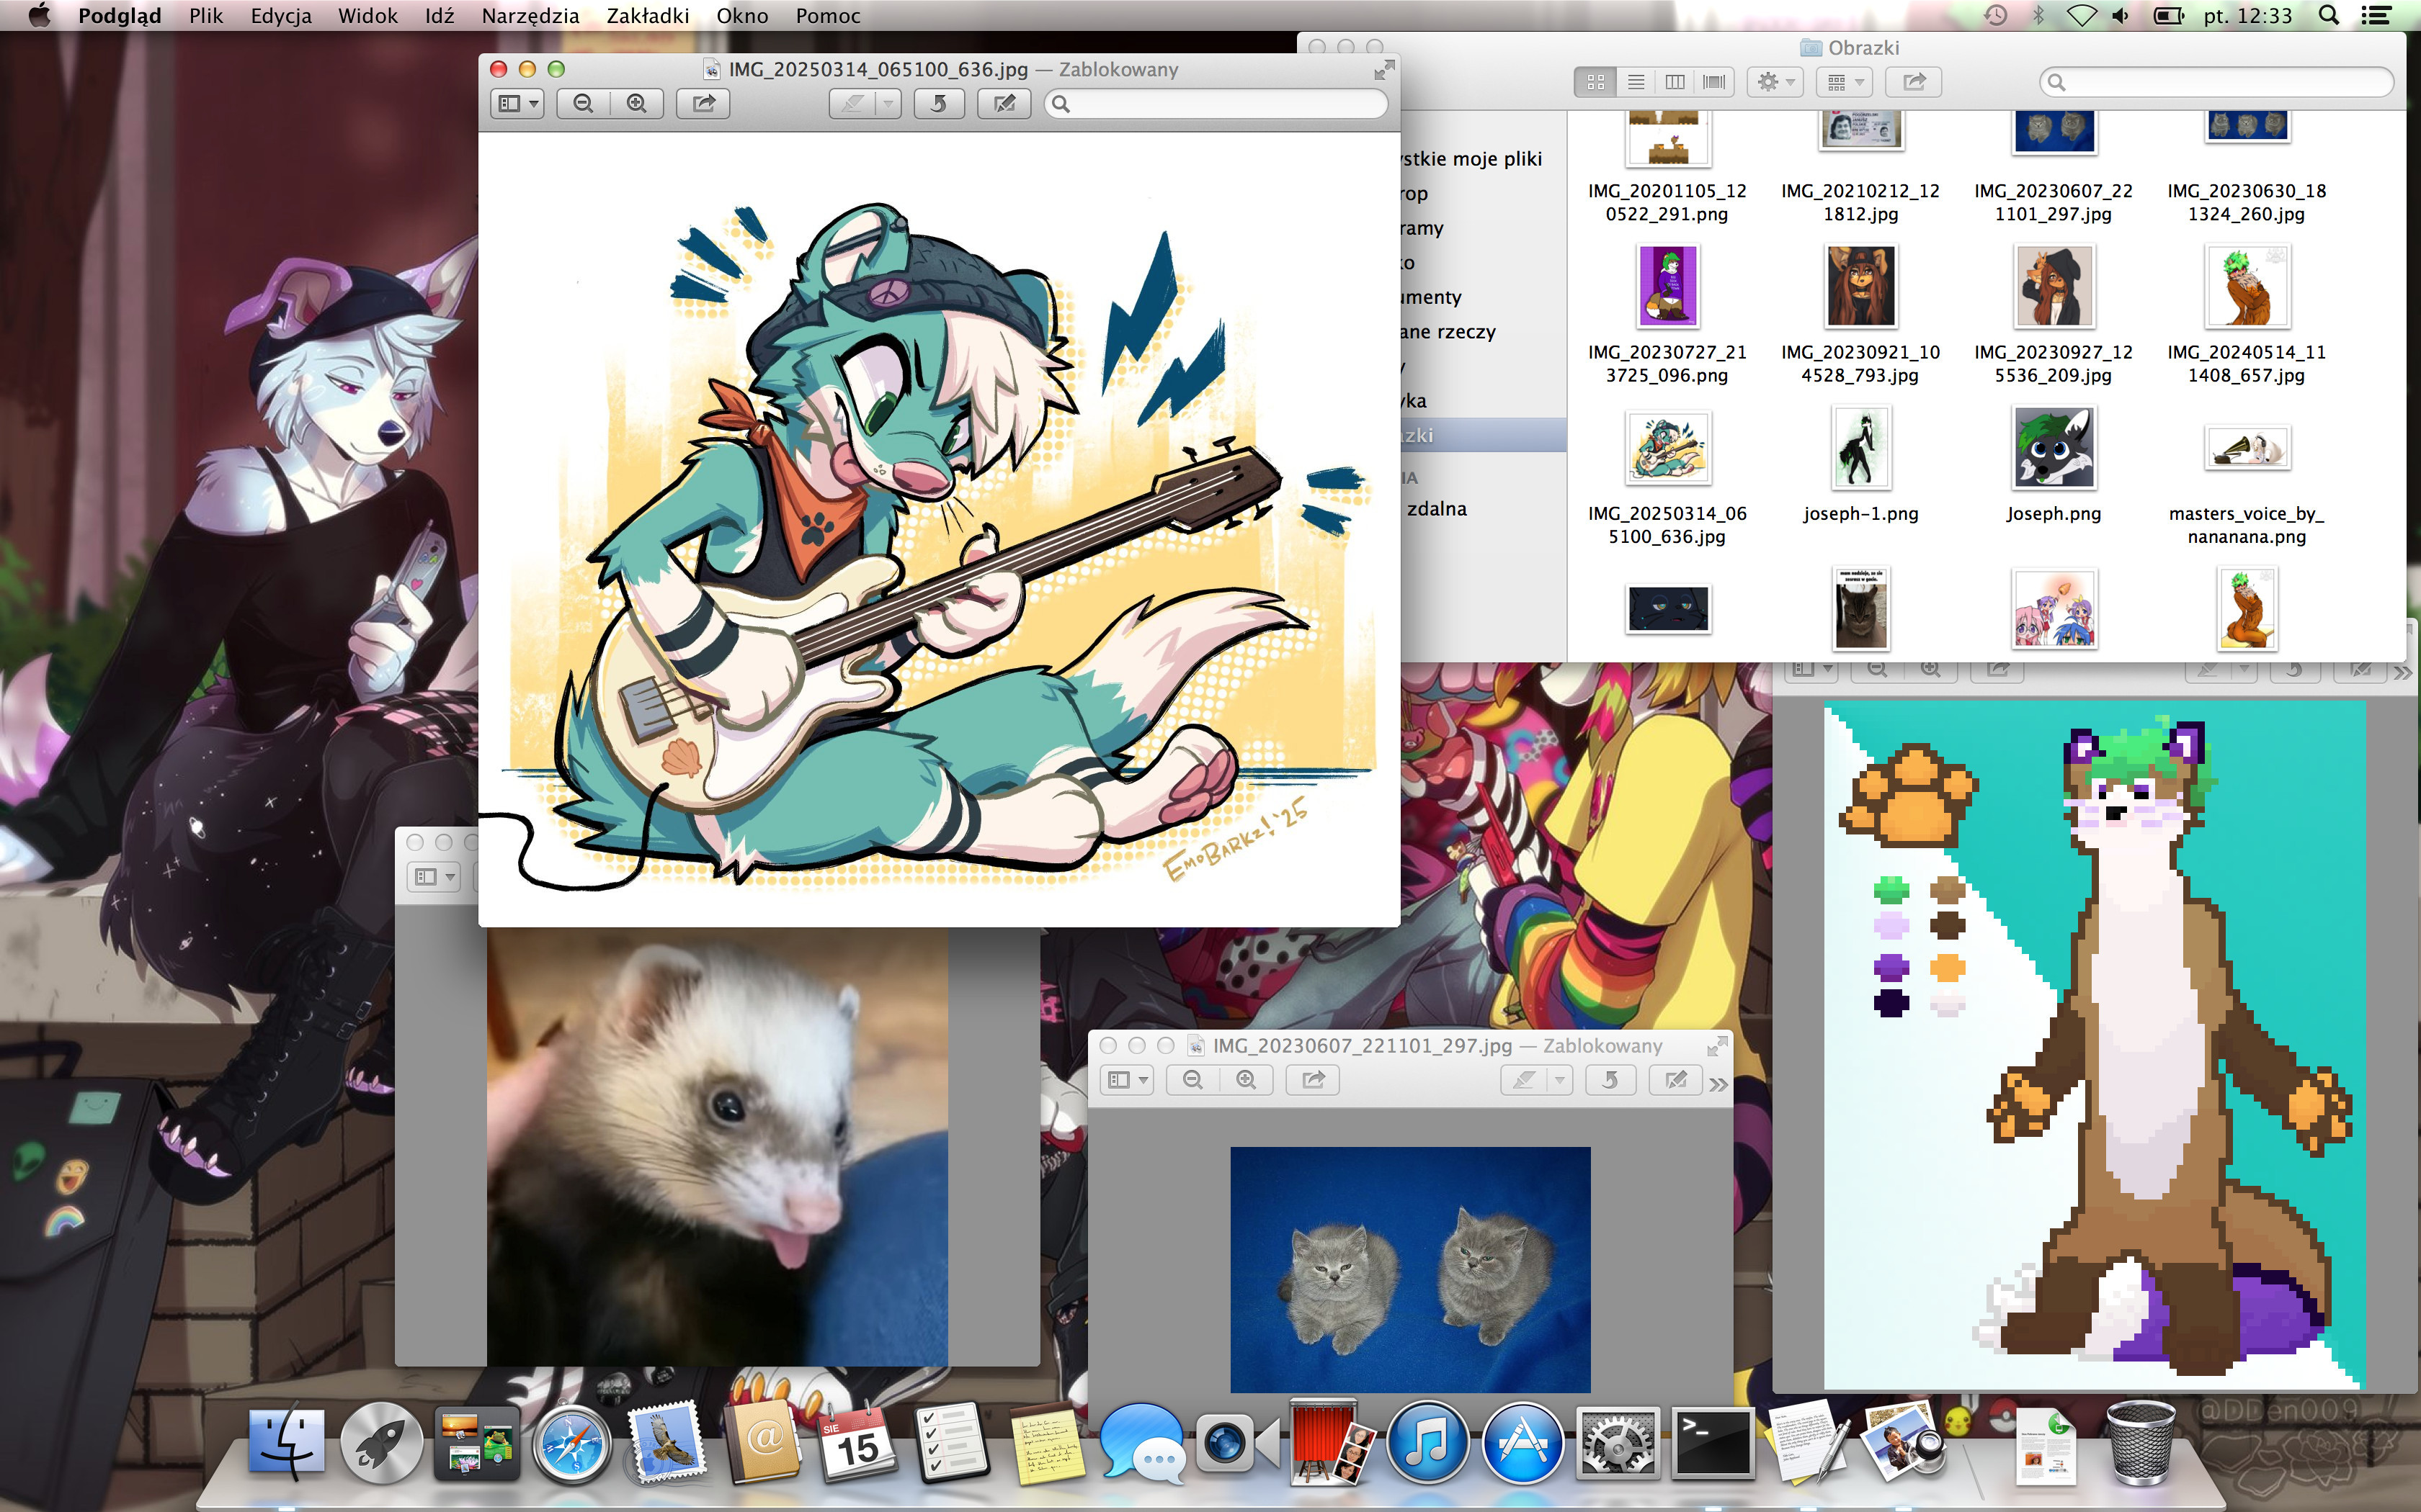This screenshot has height=1512, width=2421.
Task: Open Spotlight search in the menu bar
Action: pos(2329,15)
